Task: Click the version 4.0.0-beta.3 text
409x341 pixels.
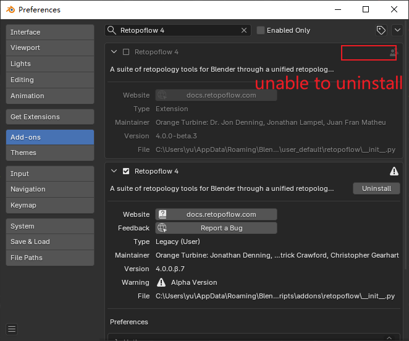Action: (176, 136)
